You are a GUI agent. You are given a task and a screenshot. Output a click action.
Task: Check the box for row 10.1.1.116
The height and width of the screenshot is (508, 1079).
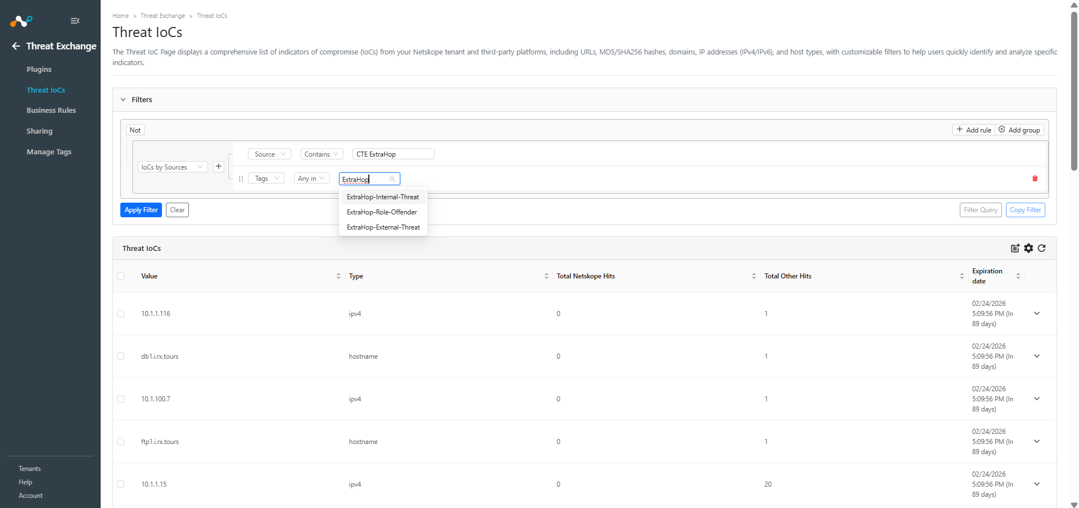(121, 313)
